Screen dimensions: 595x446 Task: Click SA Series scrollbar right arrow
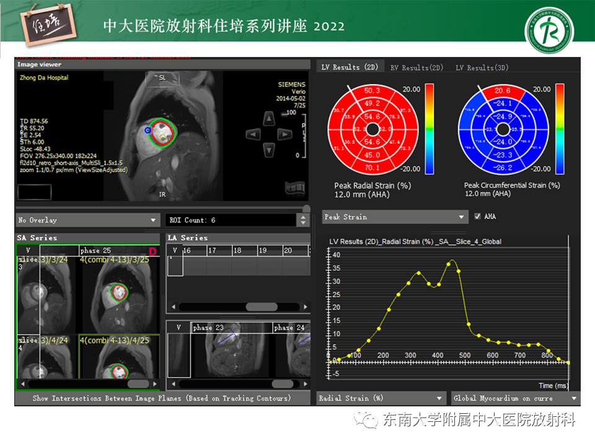[x=155, y=384]
